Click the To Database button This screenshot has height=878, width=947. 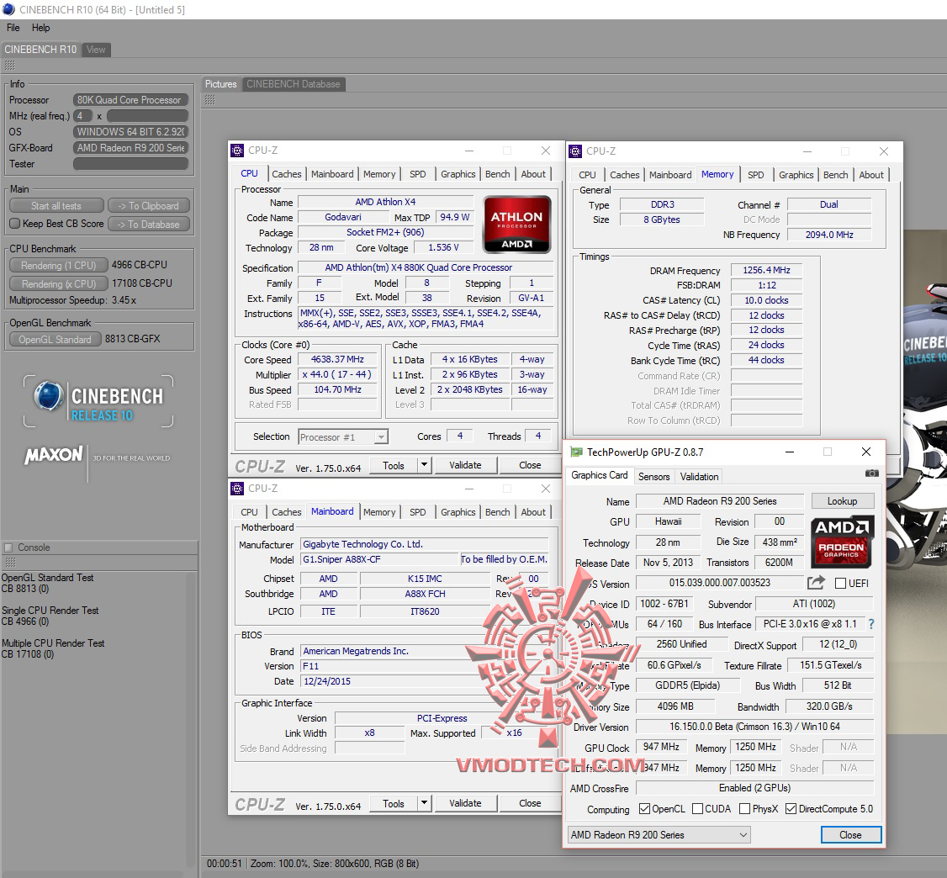[149, 224]
